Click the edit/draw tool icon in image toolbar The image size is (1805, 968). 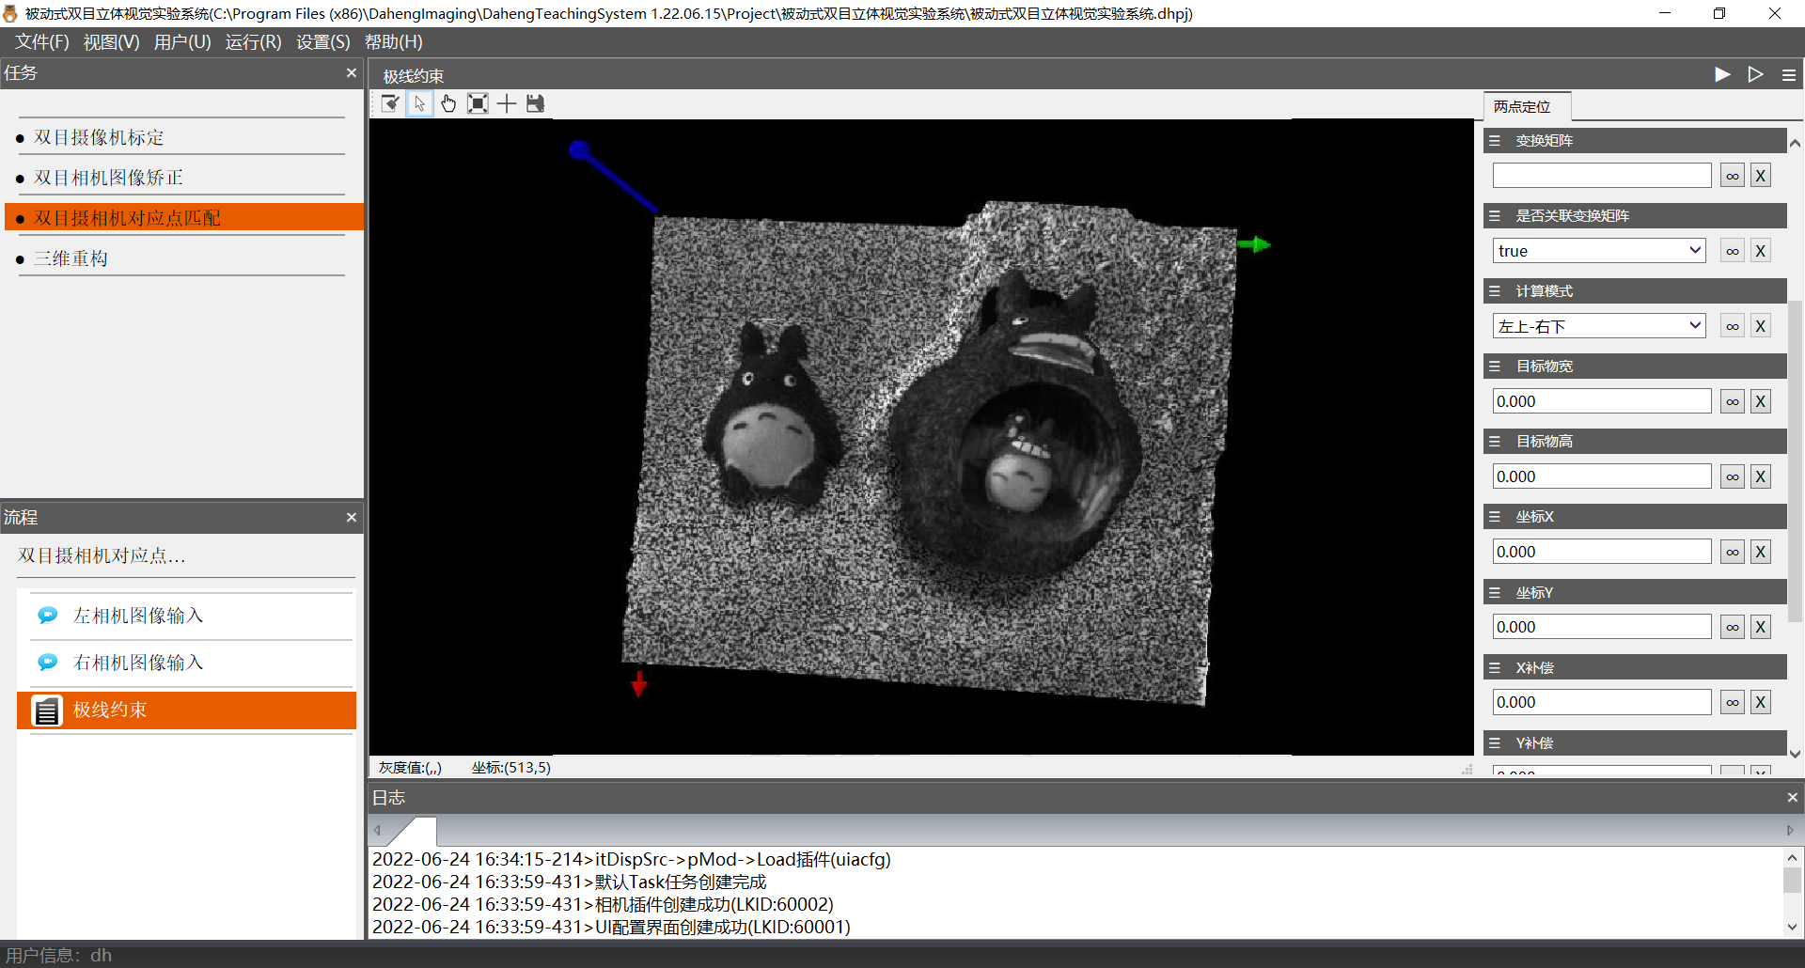(x=391, y=103)
